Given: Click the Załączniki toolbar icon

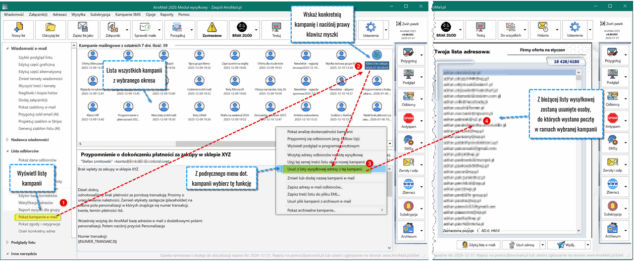Looking at the screenshot, I should point(112,27).
